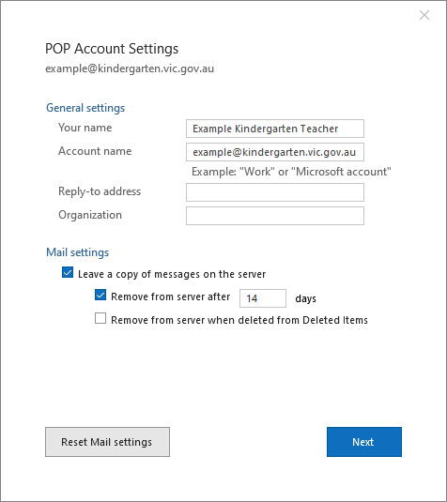The image size is (447, 502).
Task: Click the Reply-to address label
Action: click(x=100, y=191)
